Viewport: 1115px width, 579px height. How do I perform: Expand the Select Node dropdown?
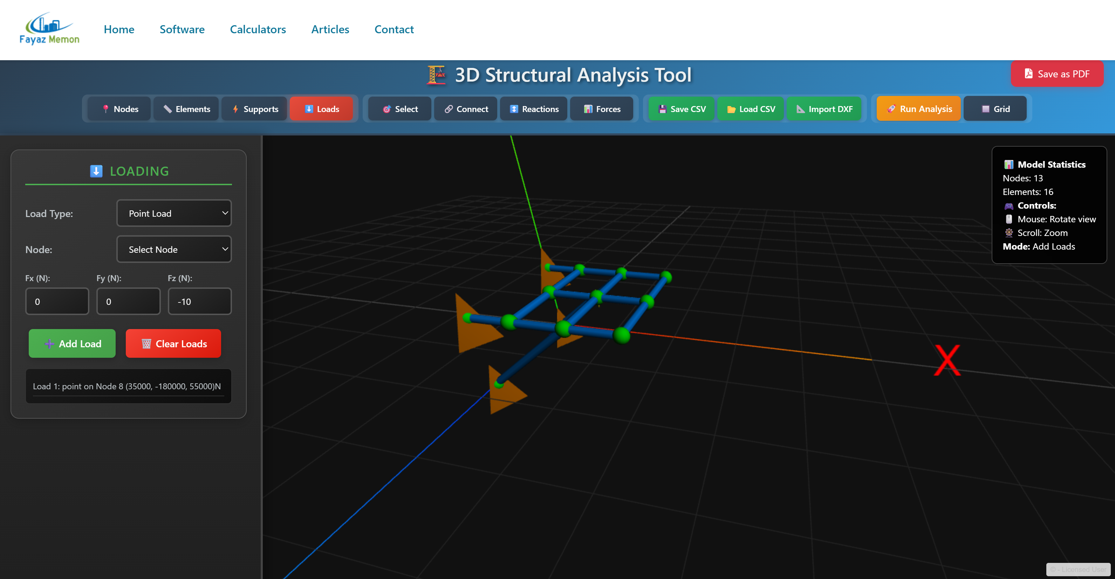tap(173, 249)
